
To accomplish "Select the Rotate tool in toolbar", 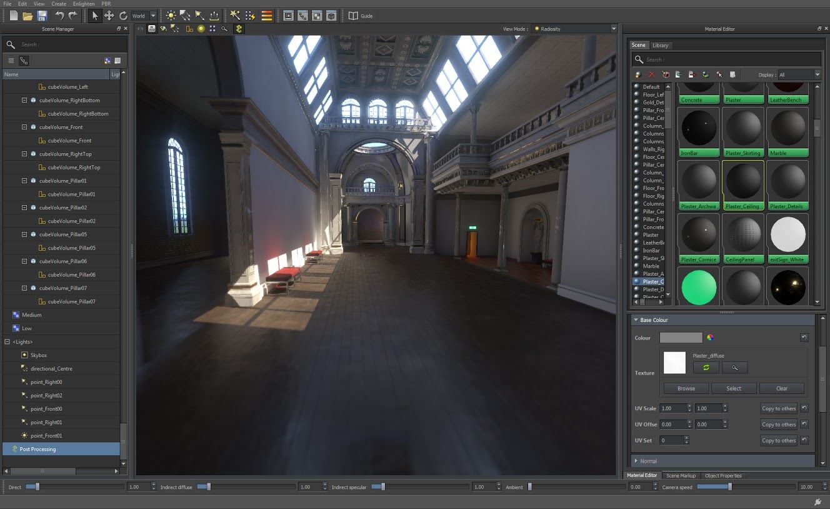I will click(123, 16).
